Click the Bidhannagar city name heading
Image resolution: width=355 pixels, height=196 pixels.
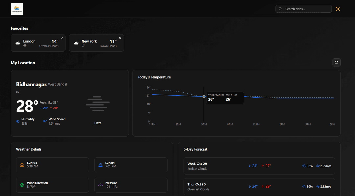click(x=31, y=84)
